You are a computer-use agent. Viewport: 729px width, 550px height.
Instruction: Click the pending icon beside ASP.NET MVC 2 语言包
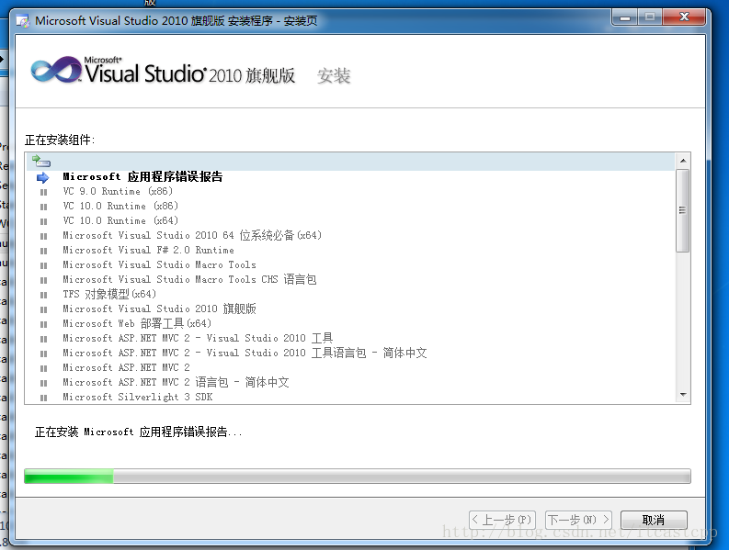pos(44,383)
